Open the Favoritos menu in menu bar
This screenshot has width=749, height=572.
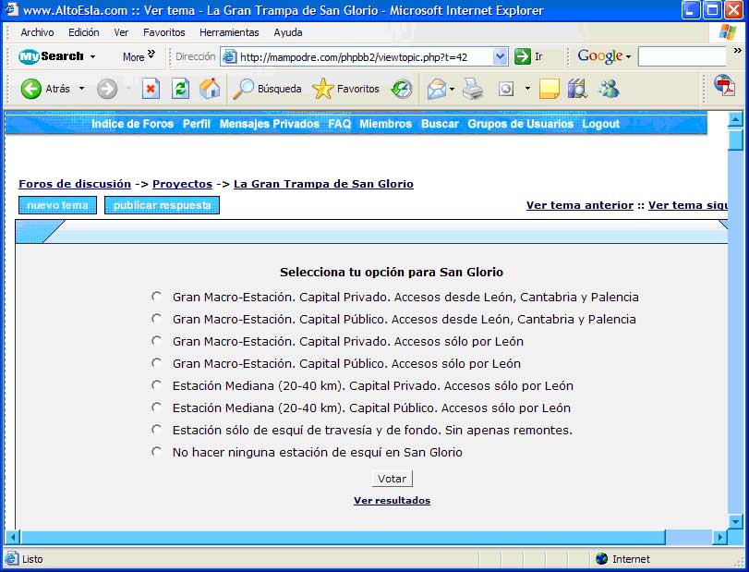pos(163,32)
